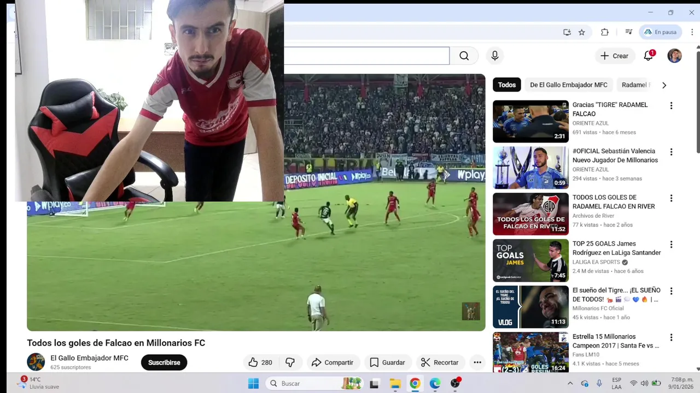Open the YouTube account avatar menu
The width and height of the screenshot is (700, 393).
(x=674, y=56)
